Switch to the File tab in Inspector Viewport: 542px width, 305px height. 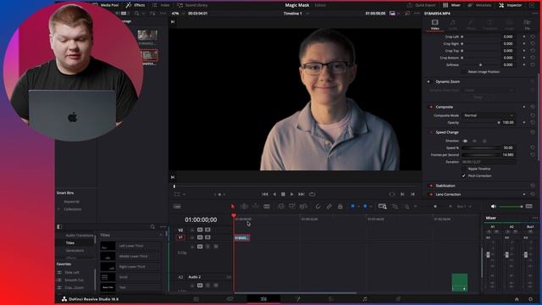527,25
